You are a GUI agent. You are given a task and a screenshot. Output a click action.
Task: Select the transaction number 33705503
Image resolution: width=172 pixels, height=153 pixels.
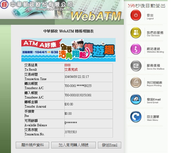coord(71,132)
